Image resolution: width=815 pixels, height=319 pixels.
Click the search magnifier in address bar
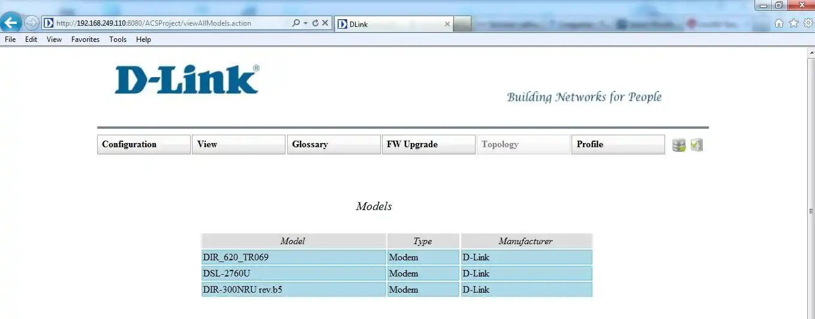click(296, 23)
